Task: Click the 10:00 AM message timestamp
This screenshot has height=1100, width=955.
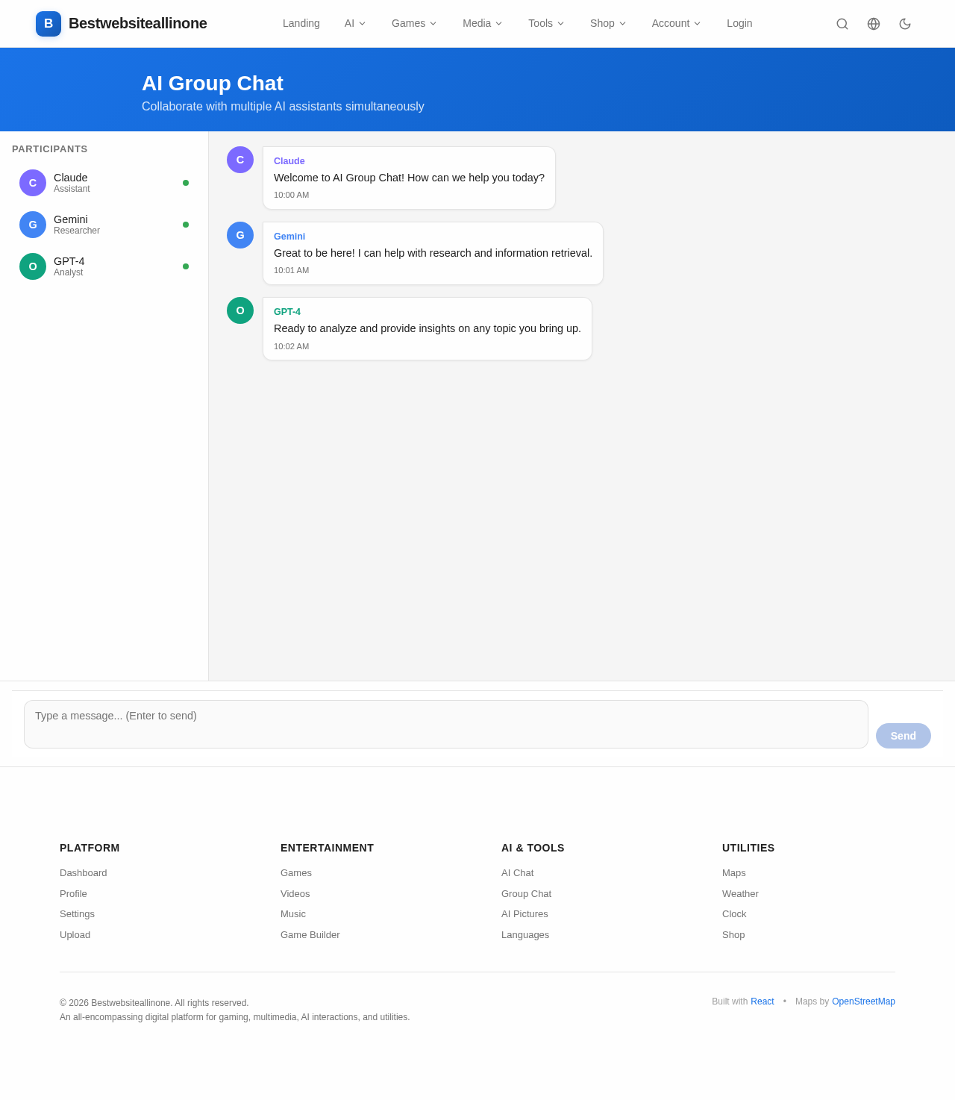Action: [291, 196]
